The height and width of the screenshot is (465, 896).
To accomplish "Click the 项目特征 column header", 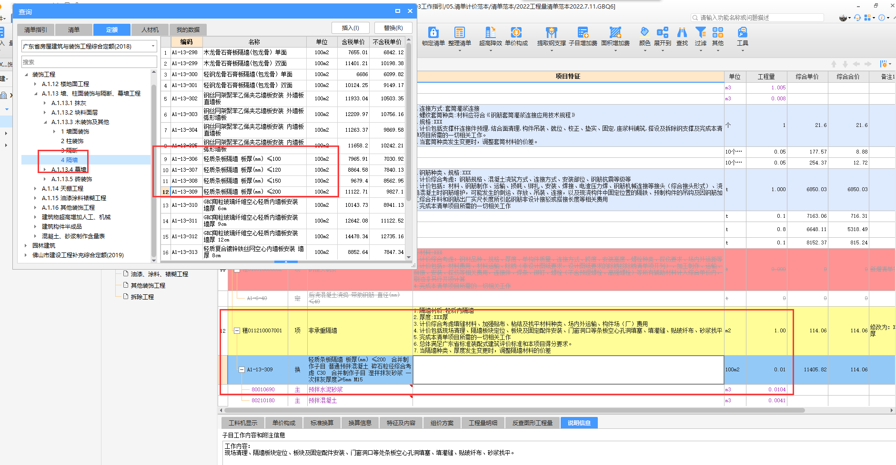I will coord(568,77).
